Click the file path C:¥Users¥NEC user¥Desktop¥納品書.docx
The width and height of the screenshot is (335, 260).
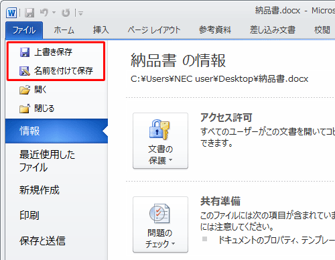220,79
